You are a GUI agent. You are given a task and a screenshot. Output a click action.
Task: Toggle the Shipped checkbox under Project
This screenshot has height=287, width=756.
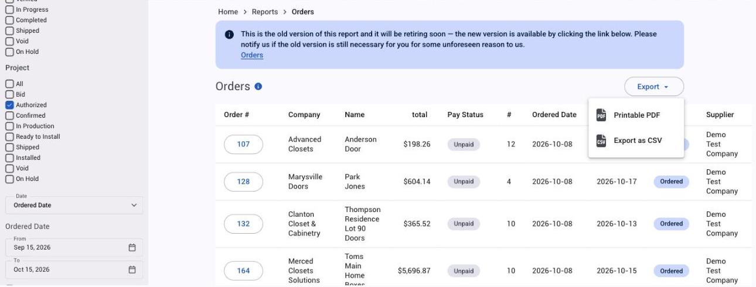[x=9, y=147]
